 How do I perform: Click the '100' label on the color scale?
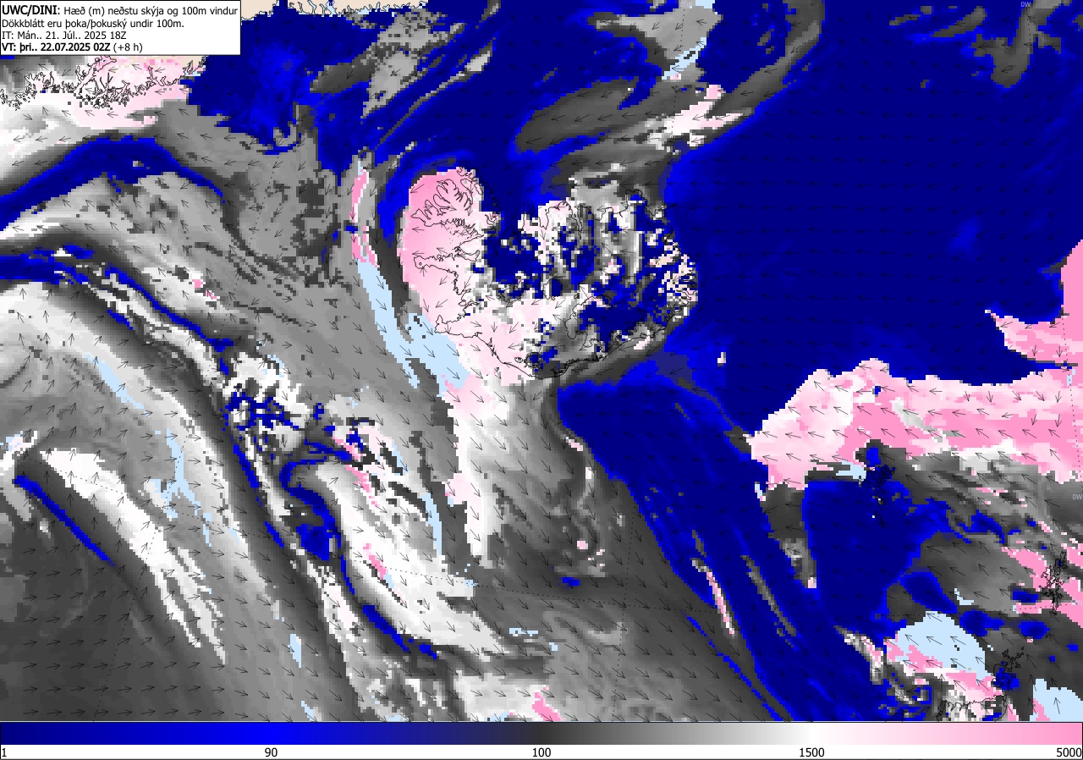click(x=541, y=752)
